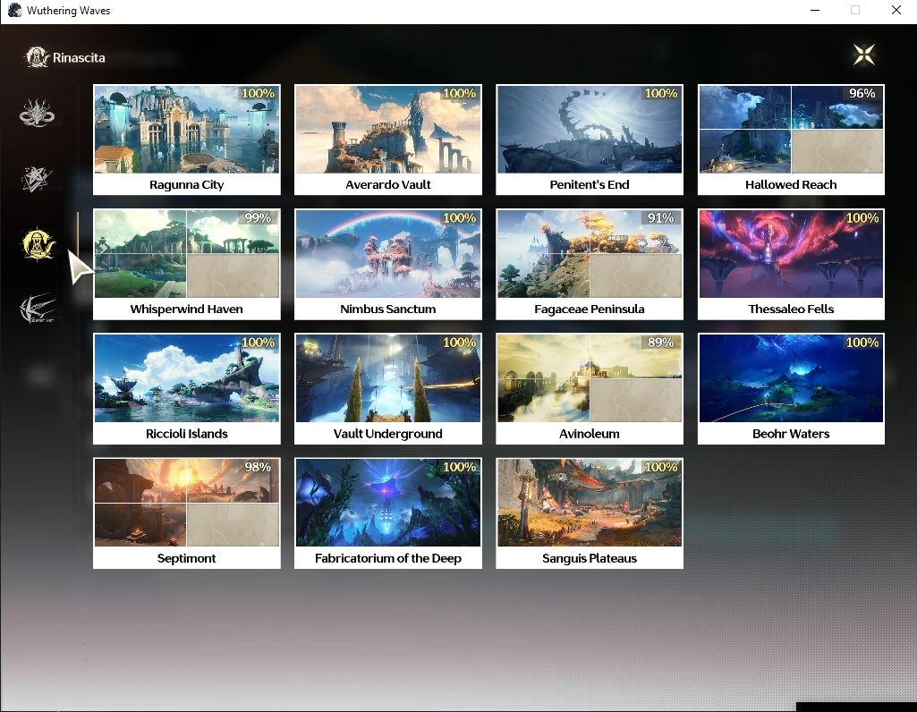Open the Beohr Waters area card
The height and width of the screenshot is (712, 917).
(x=791, y=388)
